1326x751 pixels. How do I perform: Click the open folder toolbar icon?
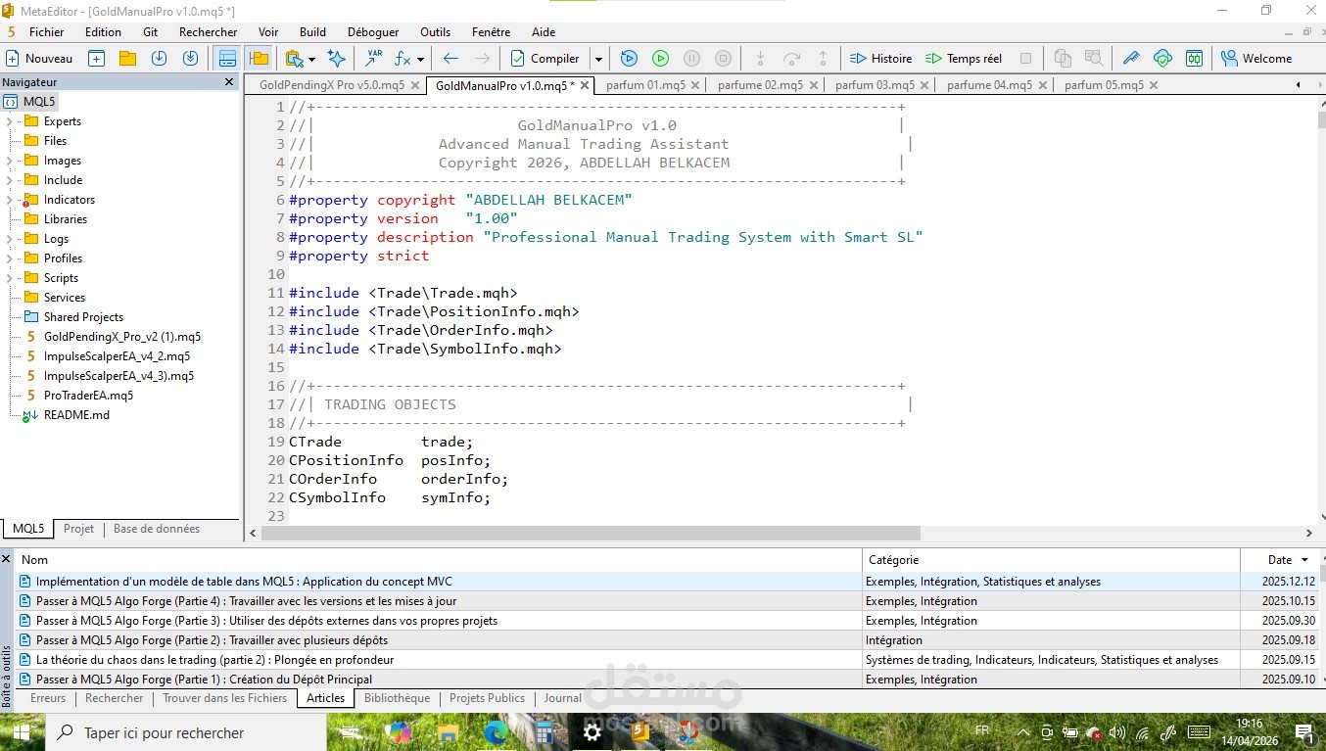tap(127, 59)
